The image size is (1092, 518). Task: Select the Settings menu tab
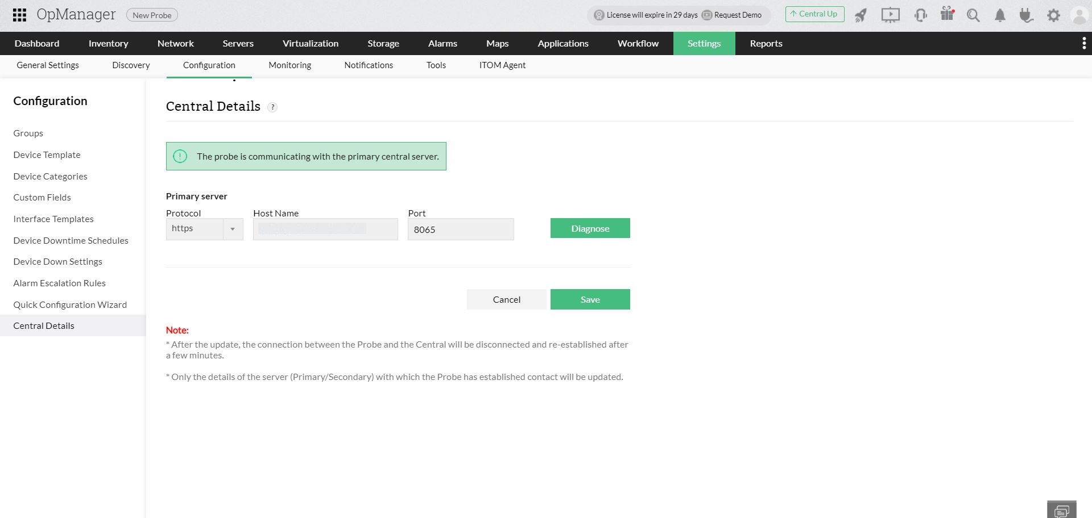click(704, 43)
